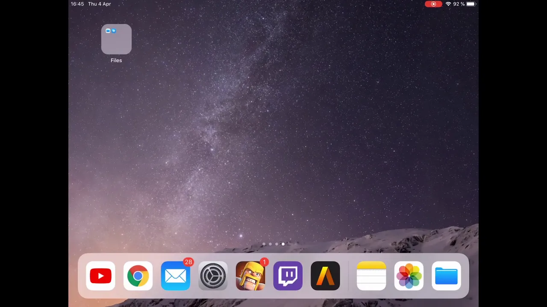Tap the Files folder label
Viewport: 547px width, 307px height.
point(116,61)
